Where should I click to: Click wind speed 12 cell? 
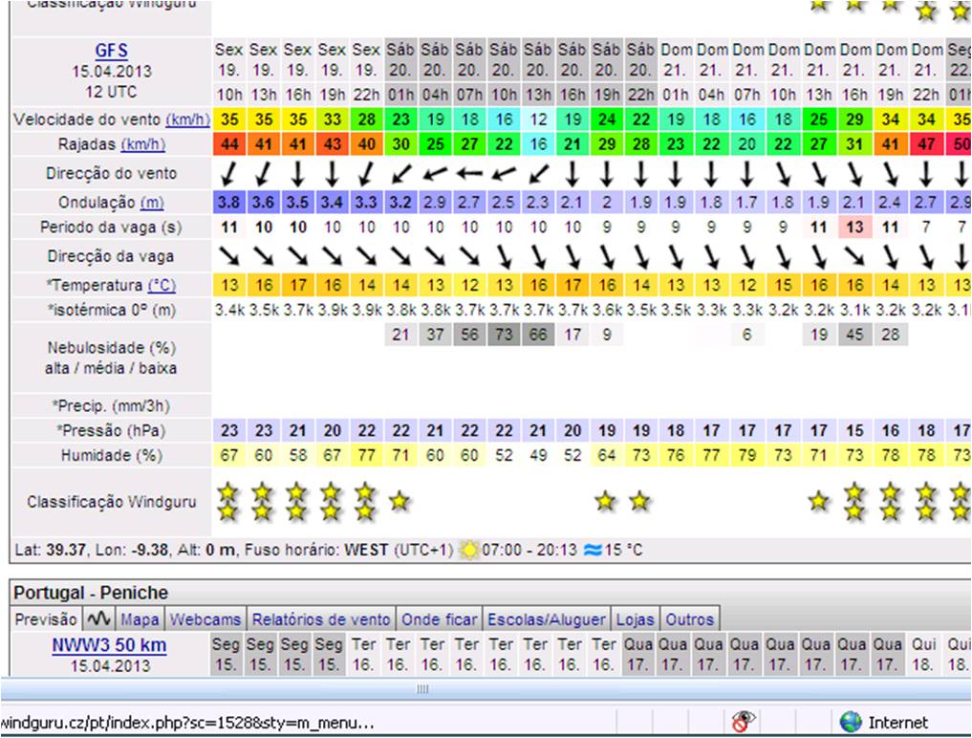(538, 119)
